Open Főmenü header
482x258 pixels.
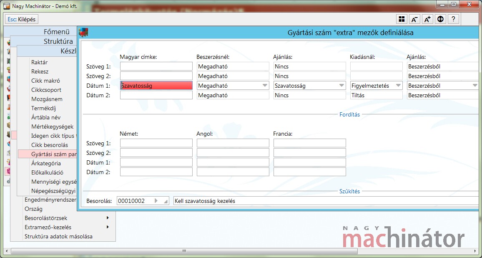tap(57, 31)
